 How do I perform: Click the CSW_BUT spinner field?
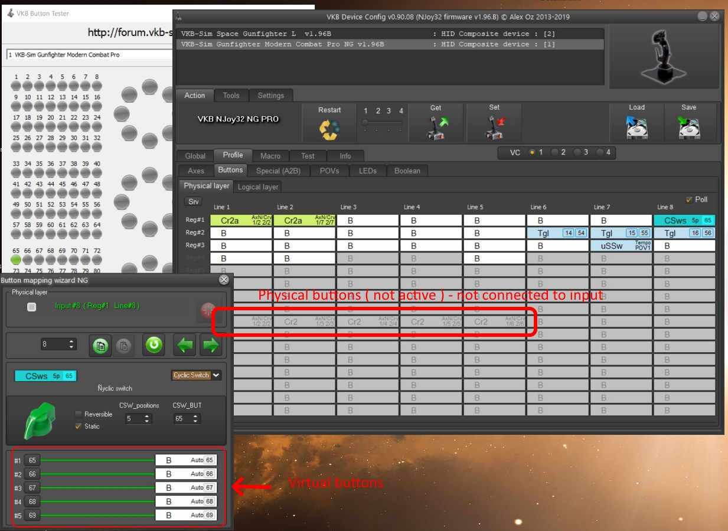187,419
